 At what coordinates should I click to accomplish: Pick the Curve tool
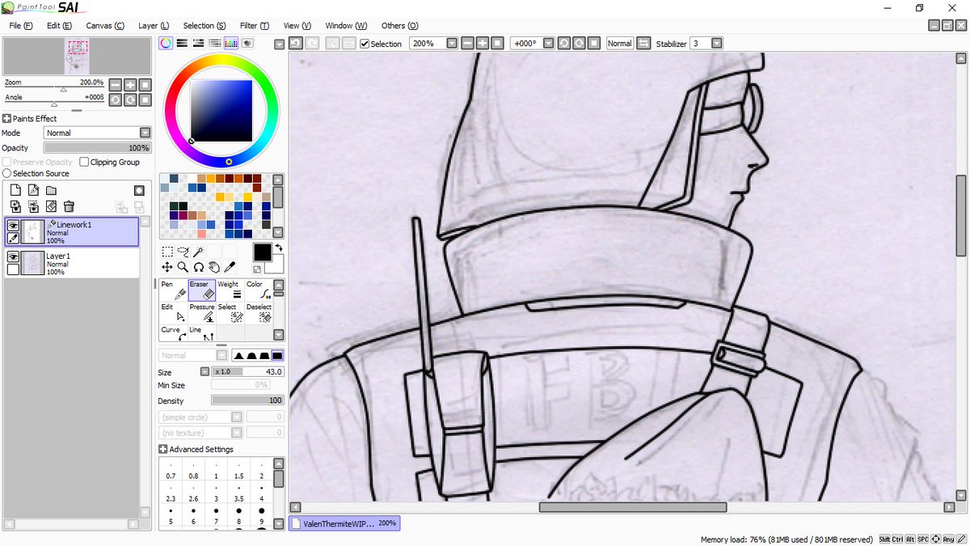[x=174, y=333]
